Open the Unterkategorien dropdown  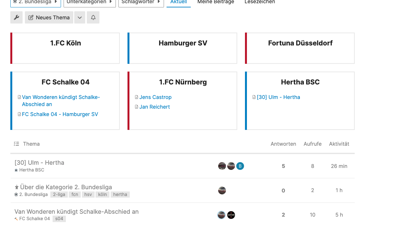tap(89, 2)
